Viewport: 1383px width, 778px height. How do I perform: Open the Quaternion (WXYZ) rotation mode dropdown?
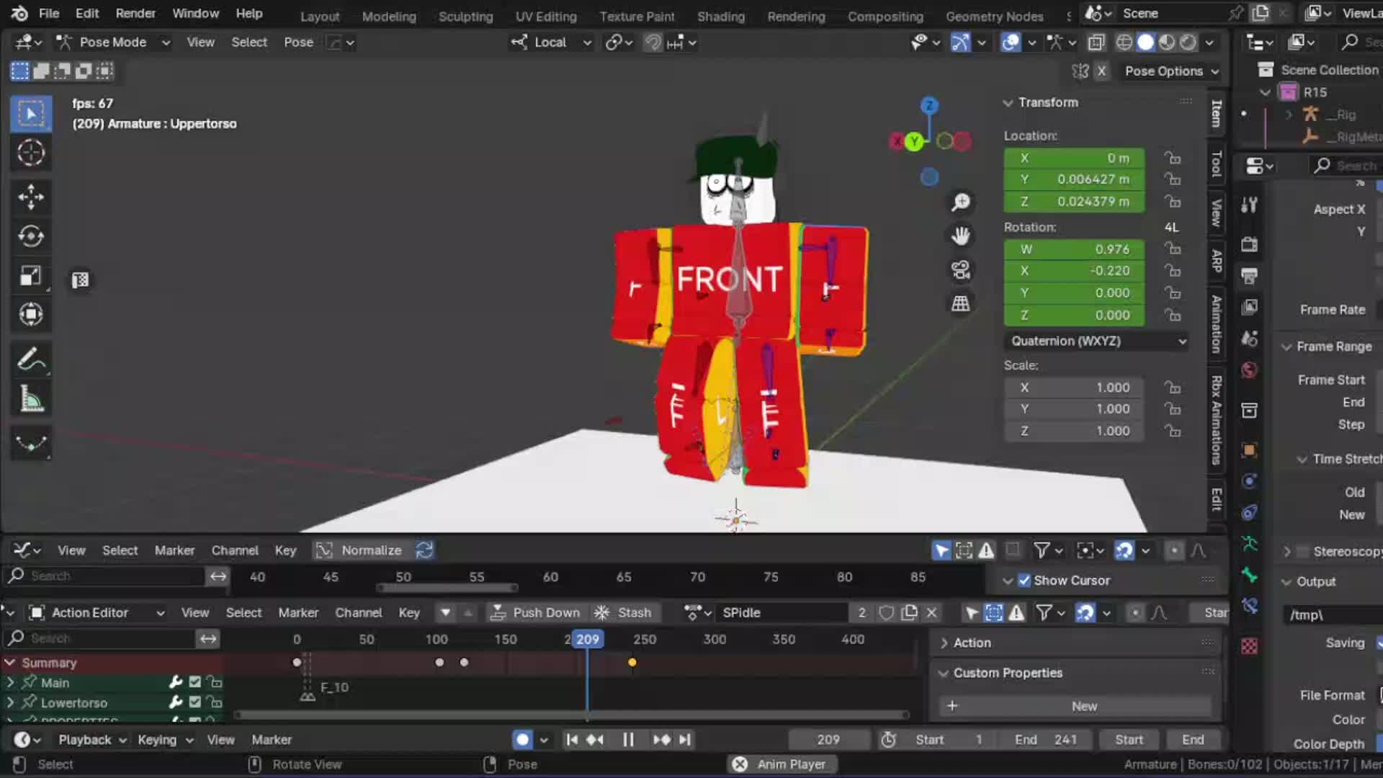1096,341
